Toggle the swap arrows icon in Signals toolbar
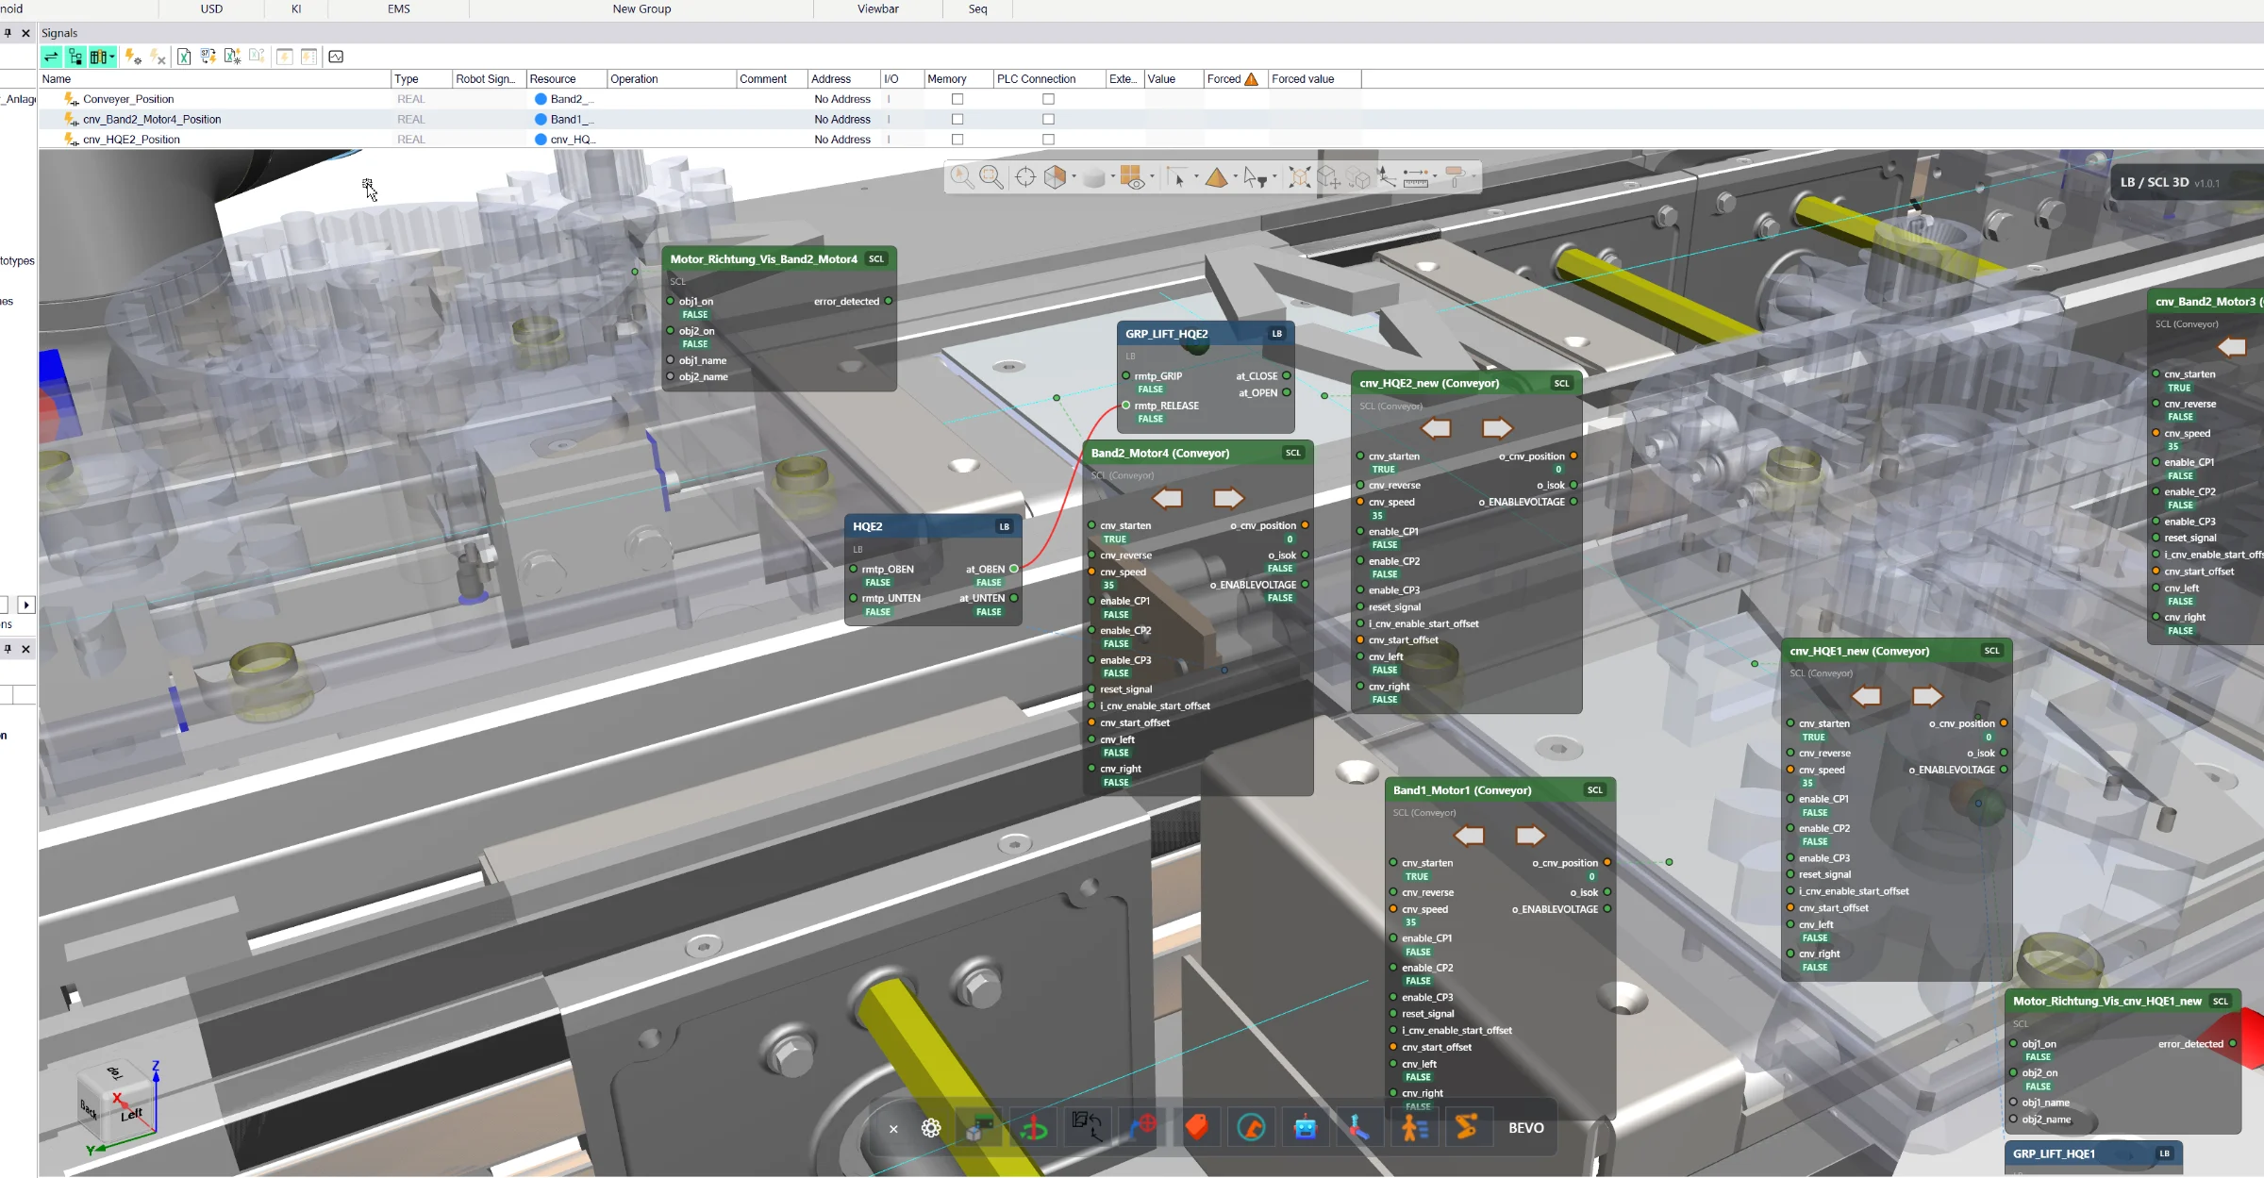The width and height of the screenshot is (2264, 1178). [x=51, y=57]
